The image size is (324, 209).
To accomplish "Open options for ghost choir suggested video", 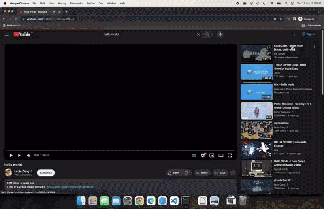I will point(314,46).
